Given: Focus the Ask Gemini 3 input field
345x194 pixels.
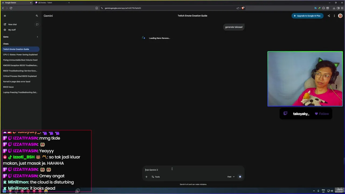Looking at the screenshot, I should [x=193, y=170].
